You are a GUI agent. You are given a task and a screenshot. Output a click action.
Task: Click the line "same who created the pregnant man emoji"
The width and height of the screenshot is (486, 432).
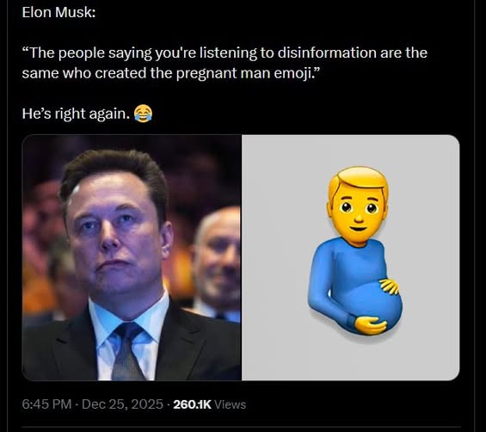pyautogui.click(x=170, y=73)
